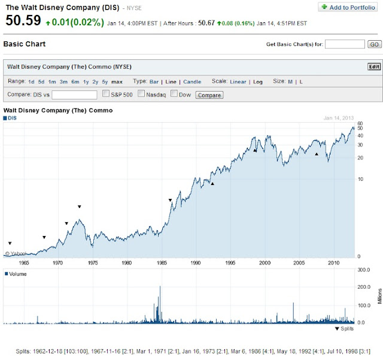383x357 pixels.
Task: Click the 2000 x-axis year label
Action: pyautogui.click(x=265, y=263)
